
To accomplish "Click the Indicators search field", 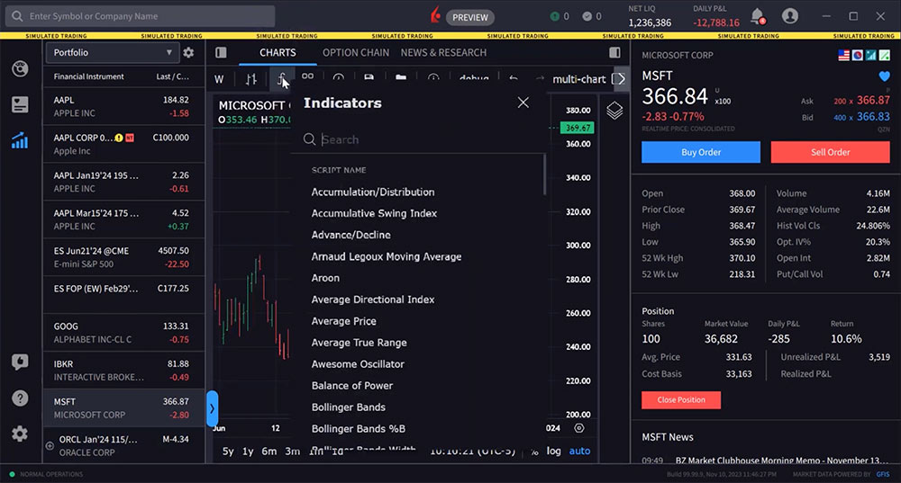I will 423,139.
